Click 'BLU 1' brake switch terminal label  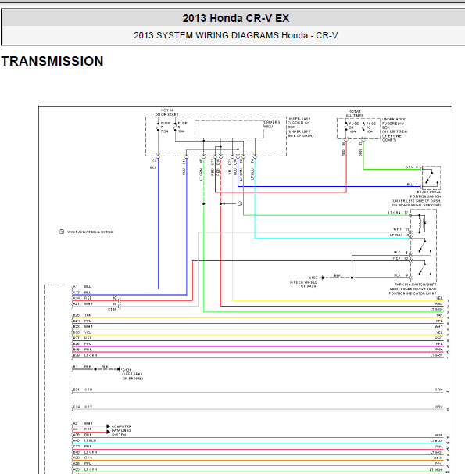[x=413, y=184]
